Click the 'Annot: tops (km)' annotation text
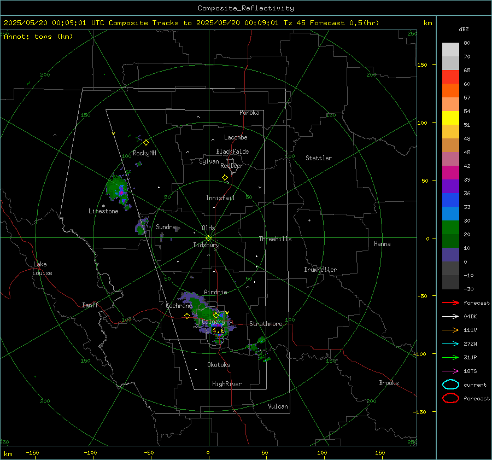The width and height of the screenshot is (492, 460). pos(38,37)
